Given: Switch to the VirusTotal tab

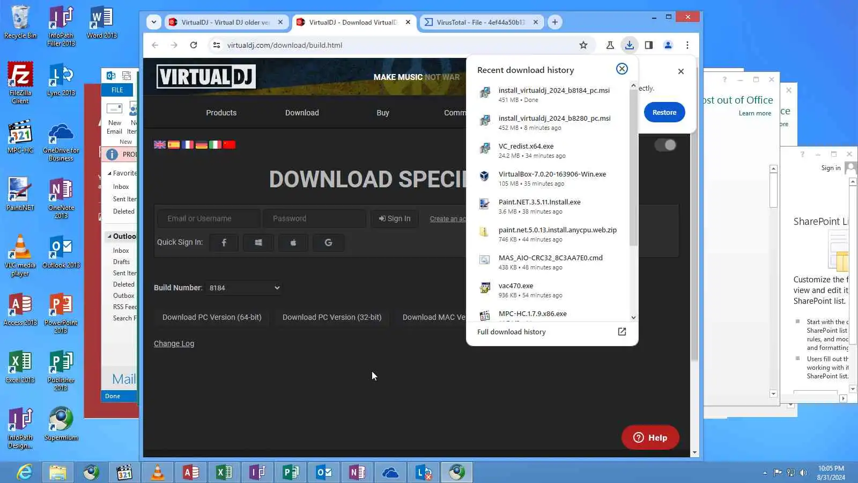Looking at the screenshot, I should click(480, 22).
